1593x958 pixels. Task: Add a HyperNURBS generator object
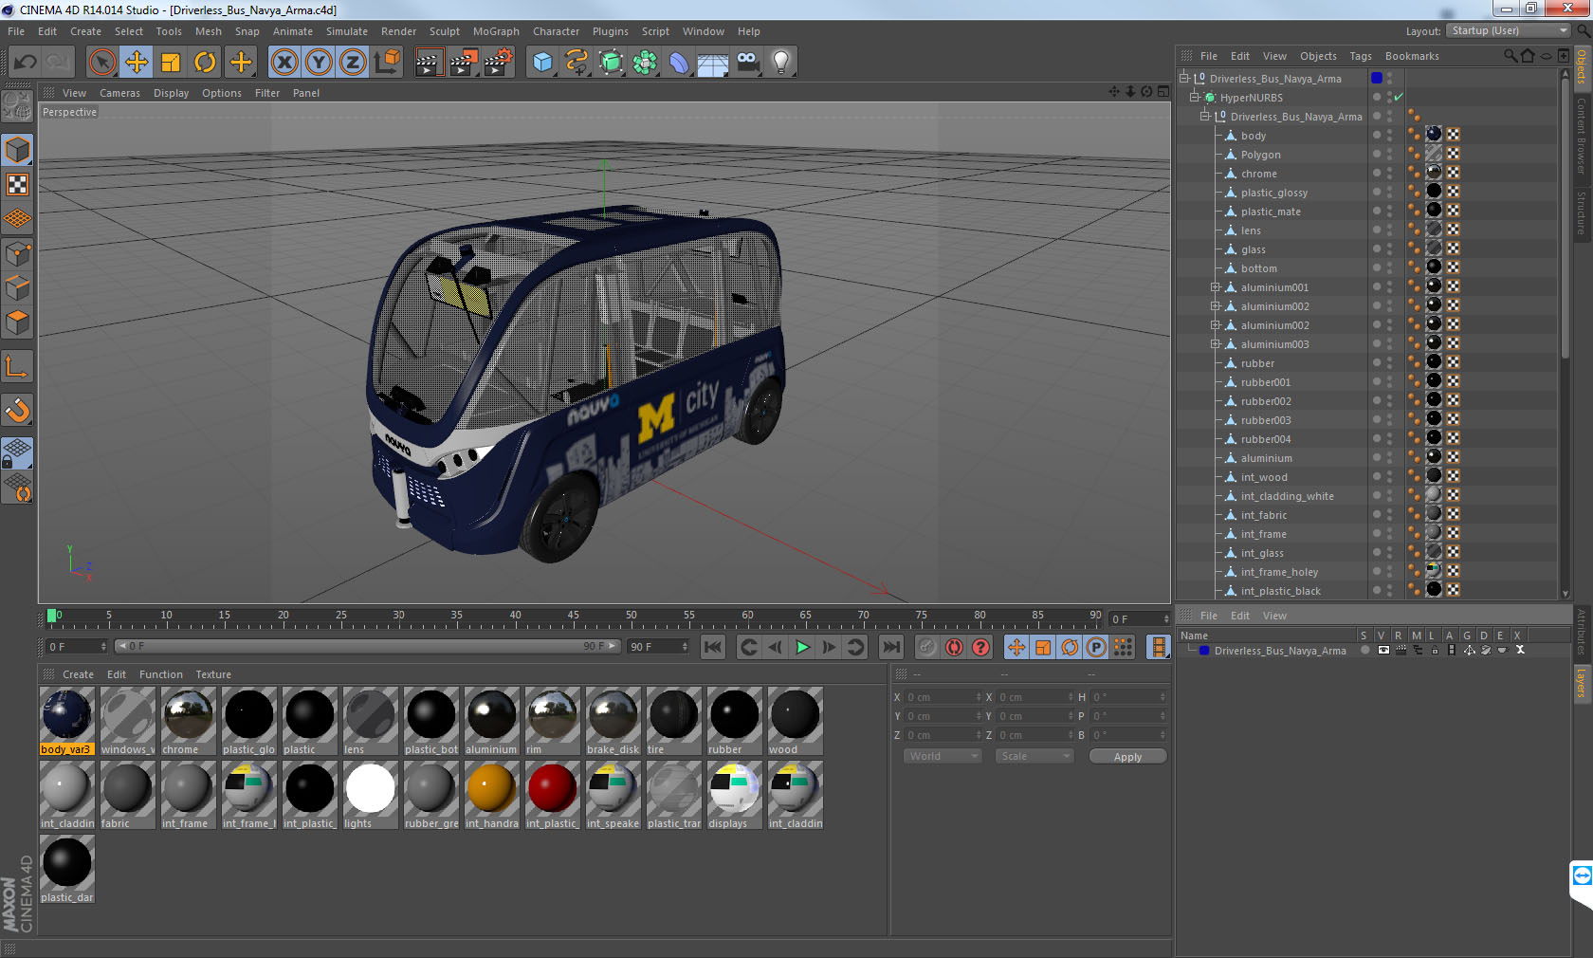tap(611, 63)
